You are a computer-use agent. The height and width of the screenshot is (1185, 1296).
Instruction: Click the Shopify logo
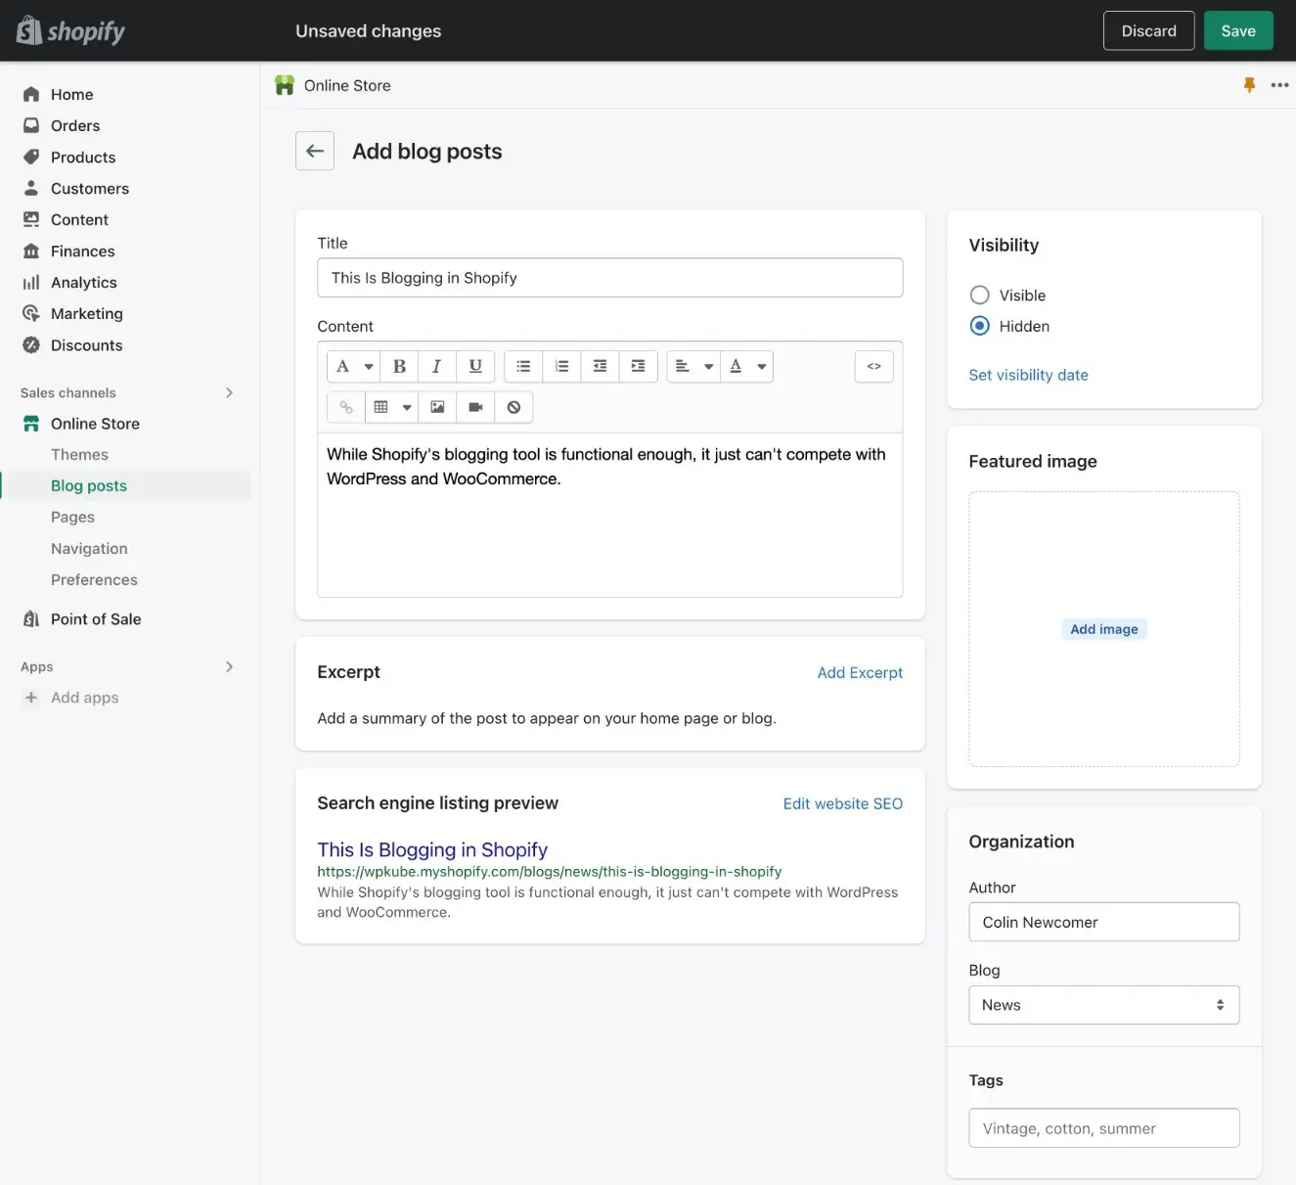pos(70,30)
